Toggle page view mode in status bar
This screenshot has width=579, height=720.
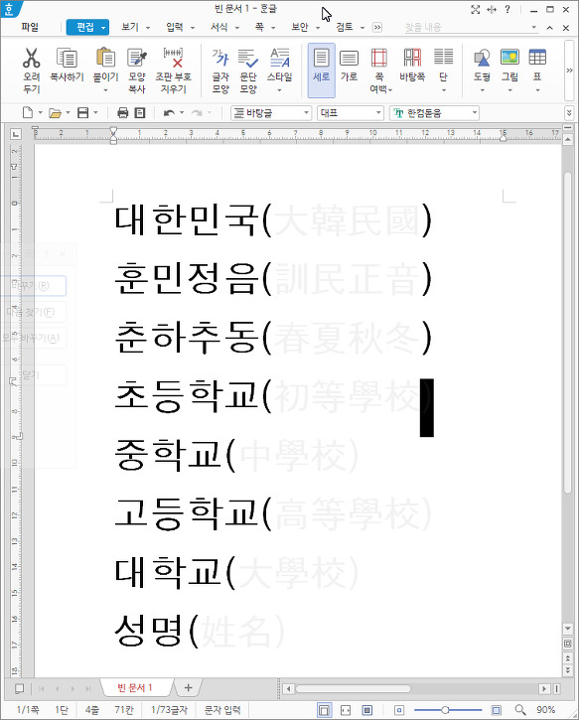[x=324, y=710]
